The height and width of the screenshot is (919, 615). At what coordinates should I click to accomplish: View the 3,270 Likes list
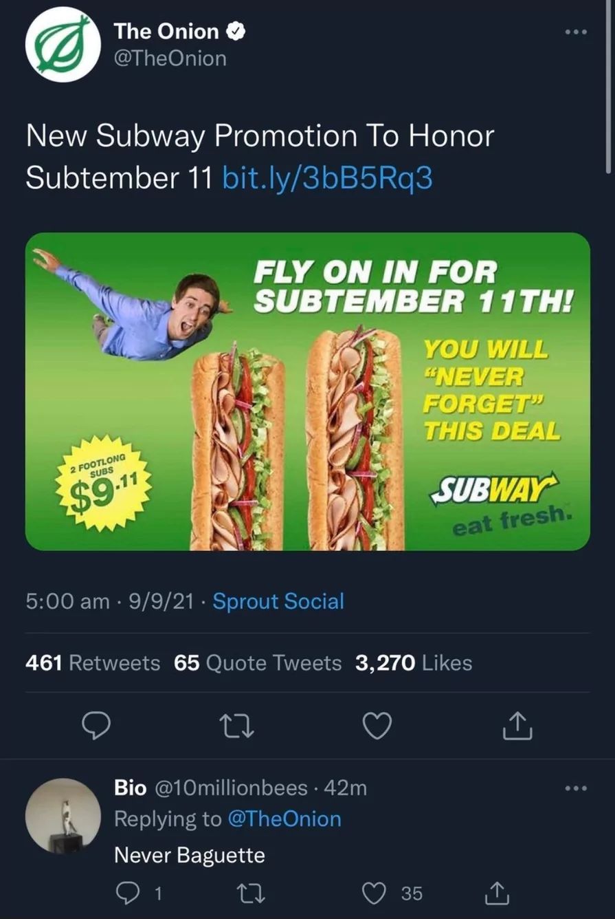[414, 663]
